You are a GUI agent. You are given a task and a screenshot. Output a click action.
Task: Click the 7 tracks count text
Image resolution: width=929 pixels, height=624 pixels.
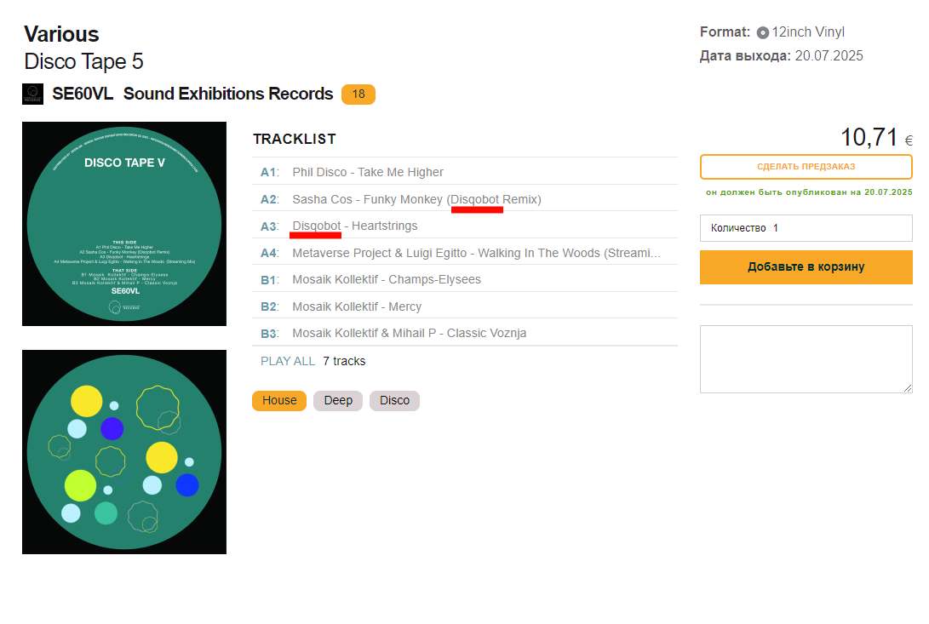click(344, 361)
